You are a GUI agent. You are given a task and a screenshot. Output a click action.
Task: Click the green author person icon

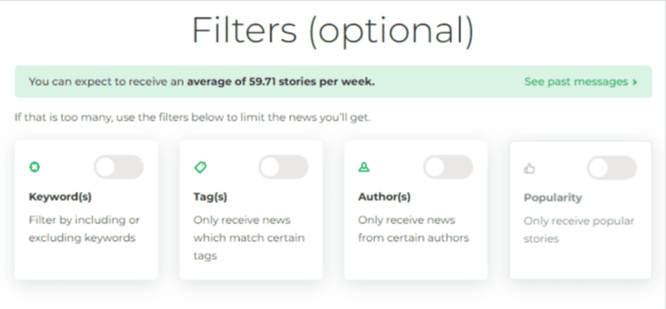point(364,167)
